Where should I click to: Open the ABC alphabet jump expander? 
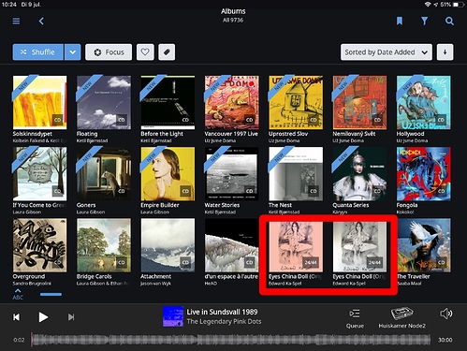[x=18, y=294]
